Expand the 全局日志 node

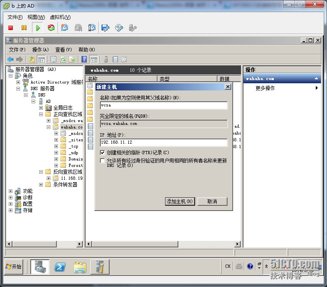click(41, 108)
